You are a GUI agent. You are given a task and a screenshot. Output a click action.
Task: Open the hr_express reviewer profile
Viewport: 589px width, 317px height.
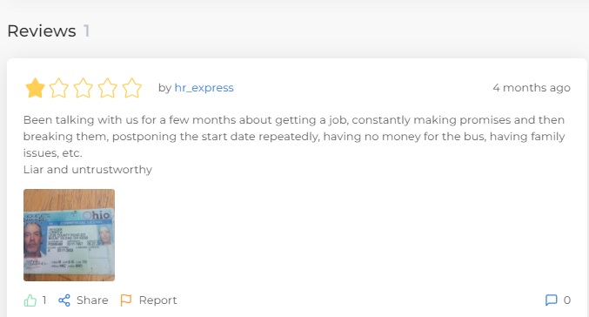[x=204, y=88]
